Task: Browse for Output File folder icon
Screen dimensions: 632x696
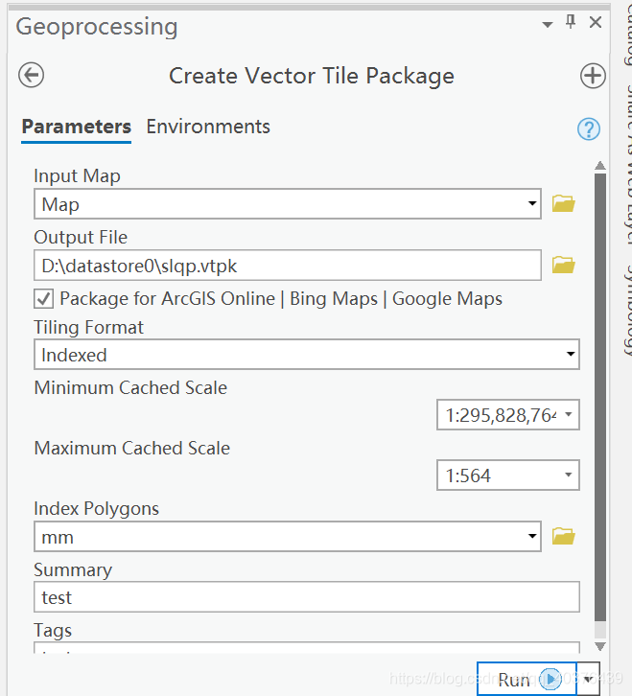Action: 564,265
